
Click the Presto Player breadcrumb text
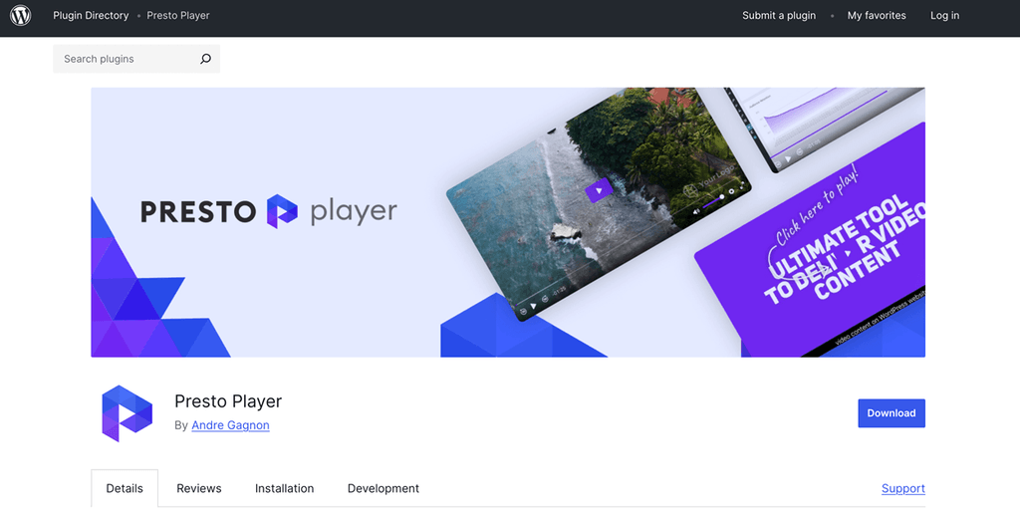[178, 15]
